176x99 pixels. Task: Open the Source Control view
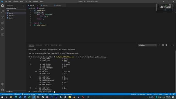pos(2,17)
